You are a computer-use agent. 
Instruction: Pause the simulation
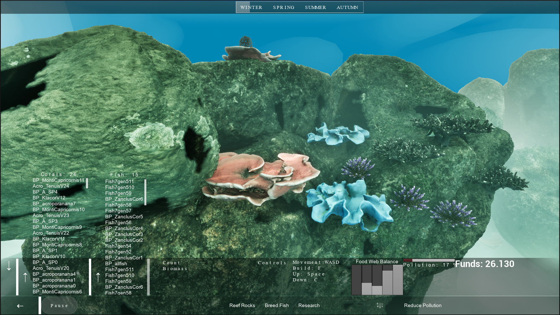[x=59, y=305]
